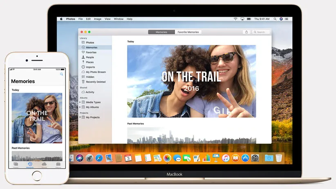The image size is (336, 189).
Task: Tap the search icon on iPhone
Action: [62, 74]
